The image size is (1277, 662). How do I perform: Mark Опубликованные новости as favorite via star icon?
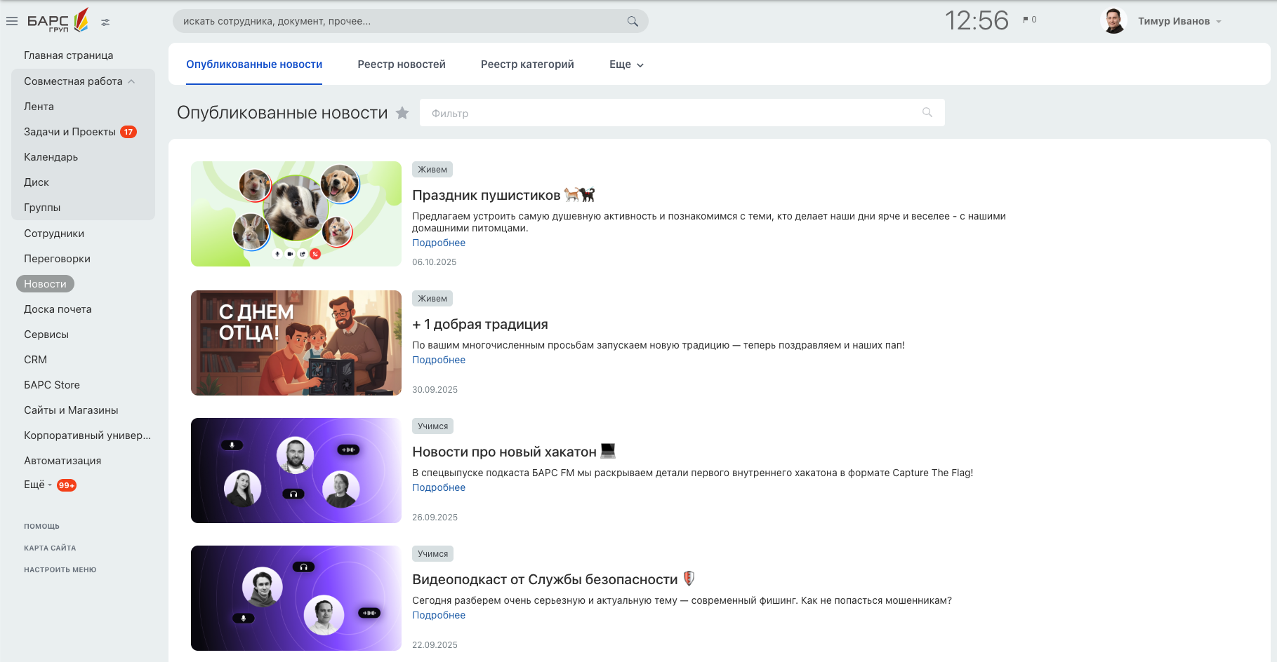coord(402,113)
